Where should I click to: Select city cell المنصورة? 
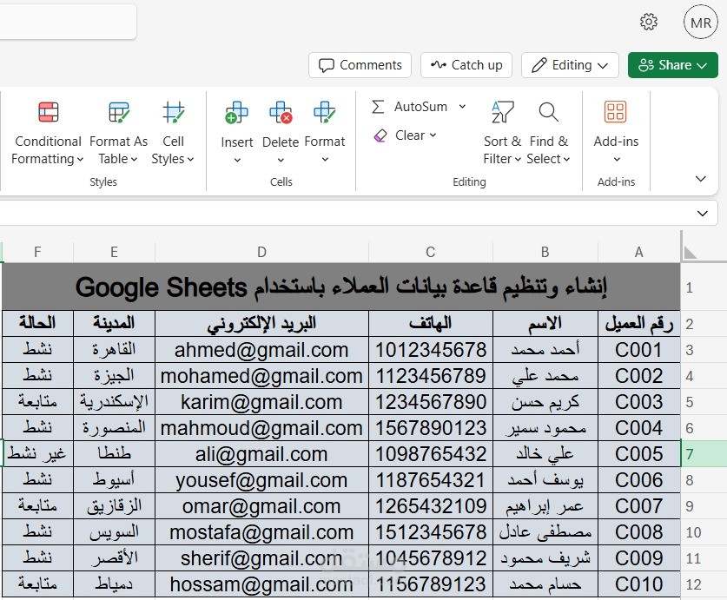114,428
